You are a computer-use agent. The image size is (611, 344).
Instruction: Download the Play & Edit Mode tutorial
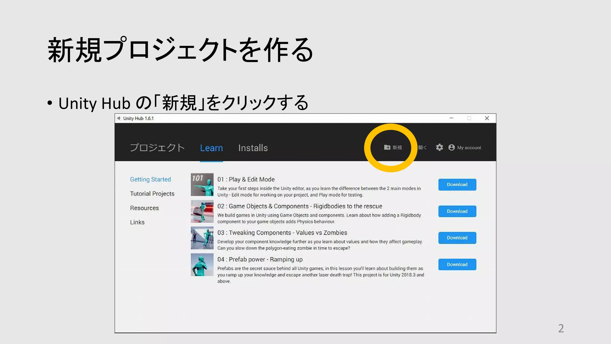coord(457,185)
